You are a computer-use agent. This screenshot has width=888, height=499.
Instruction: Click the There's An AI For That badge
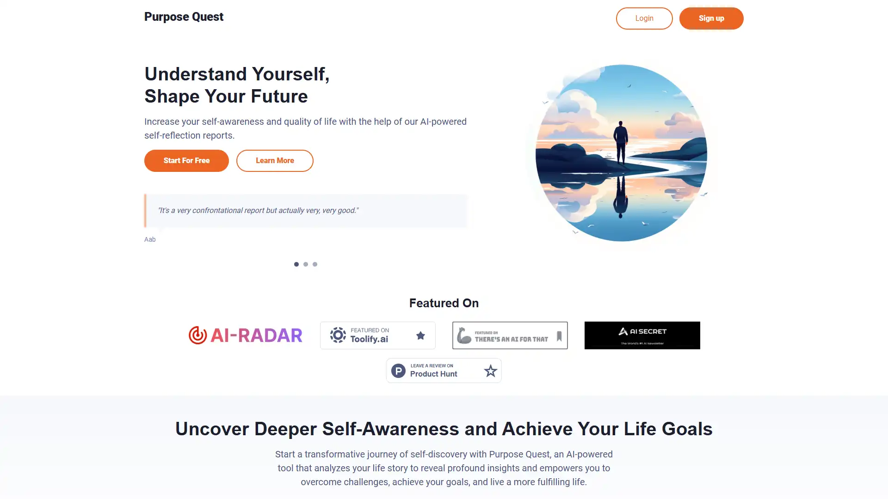[510, 335]
